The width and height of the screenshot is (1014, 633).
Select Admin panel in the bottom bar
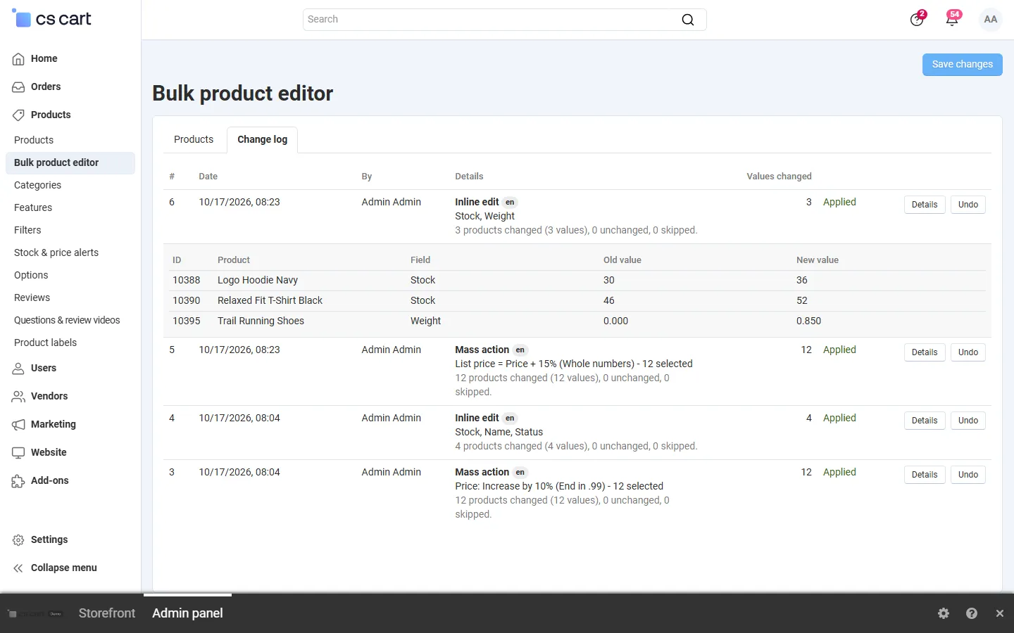click(x=187, y=613)
